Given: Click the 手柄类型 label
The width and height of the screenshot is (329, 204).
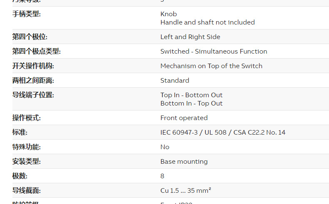Looking at the screenshot, I should pos(27,14).
